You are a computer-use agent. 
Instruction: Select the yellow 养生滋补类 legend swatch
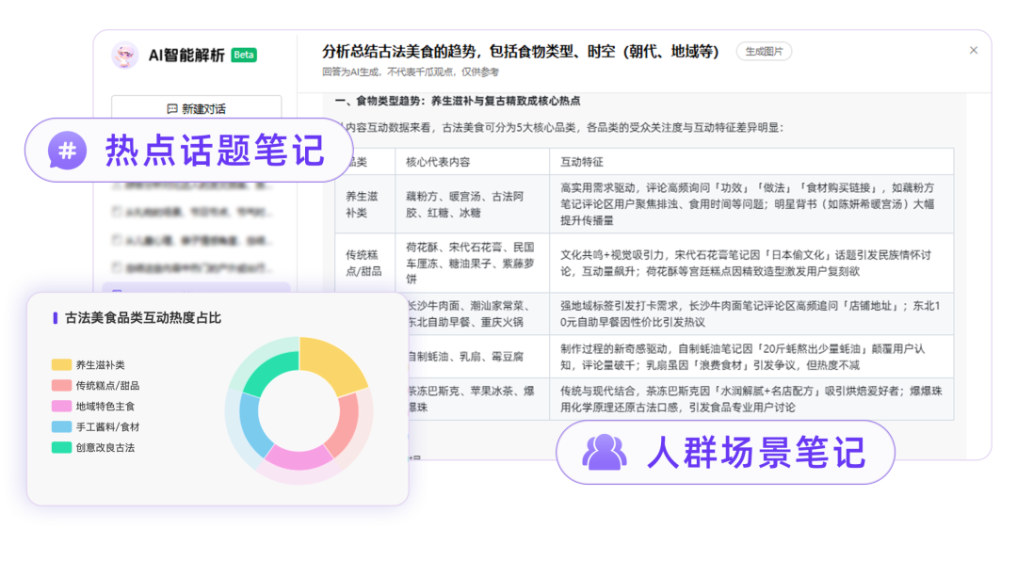click(x=61, y=364)
